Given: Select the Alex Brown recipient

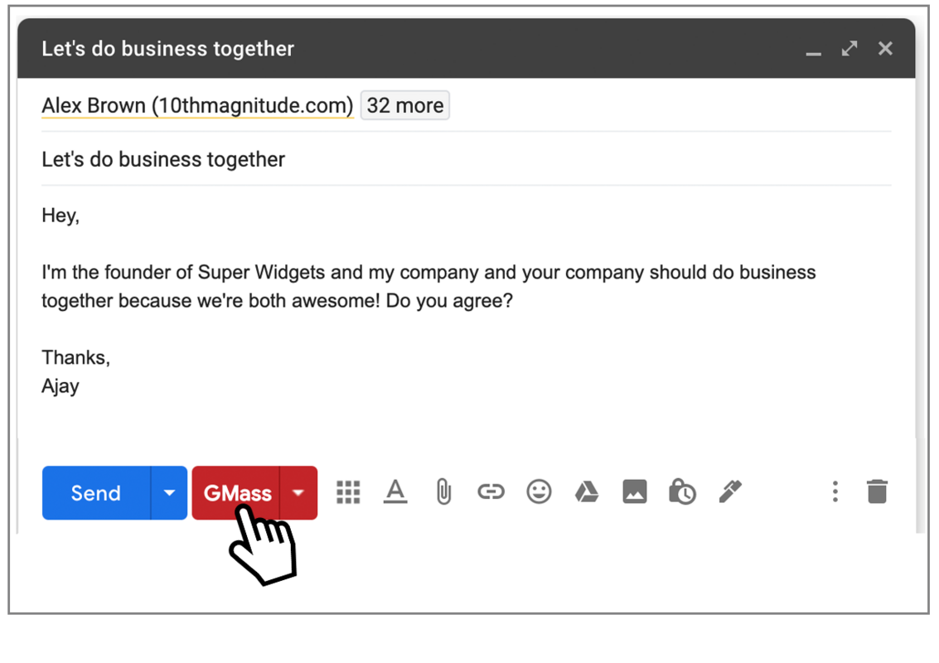Looking at the screenshot, I should [197, 106].
